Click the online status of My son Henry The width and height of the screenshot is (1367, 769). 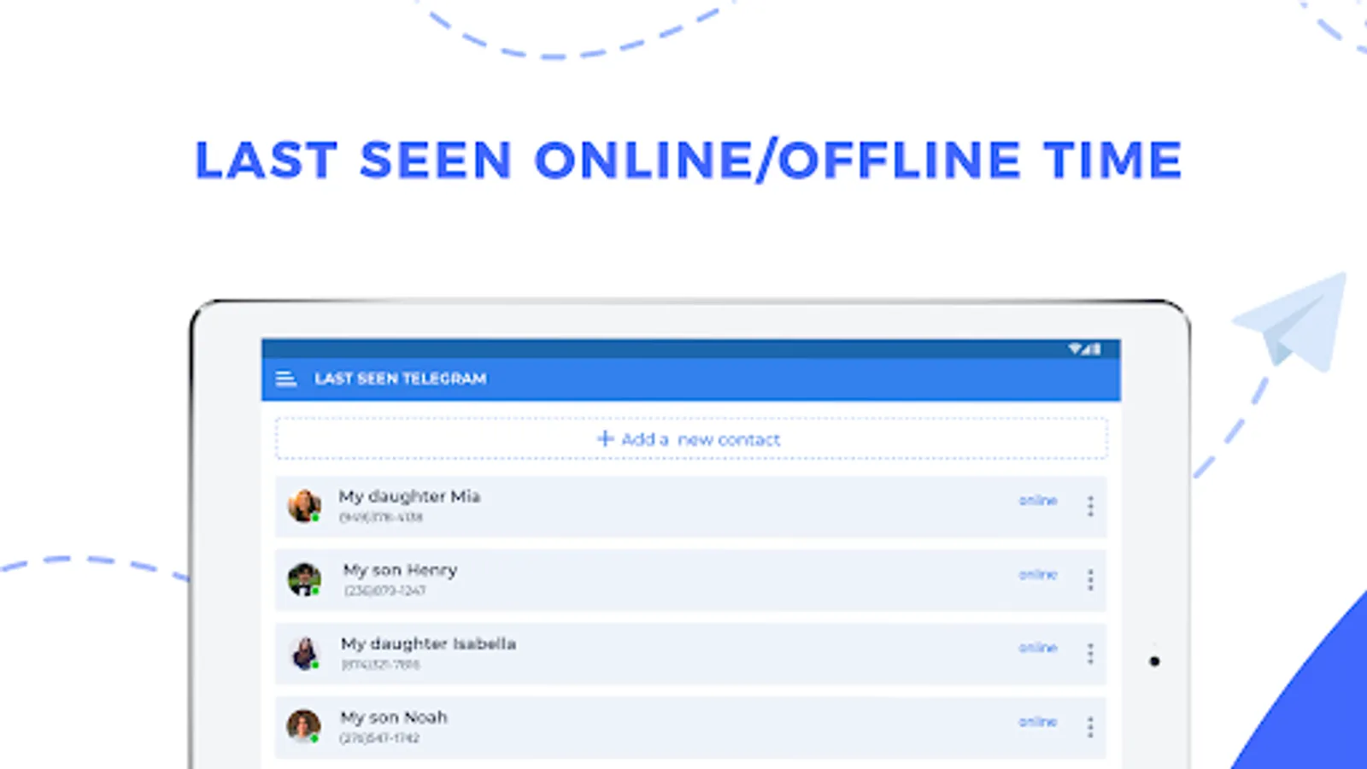click(x=1038, y=574)
